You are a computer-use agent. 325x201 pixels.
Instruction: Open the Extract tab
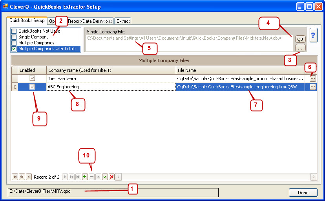coord(123,21)
